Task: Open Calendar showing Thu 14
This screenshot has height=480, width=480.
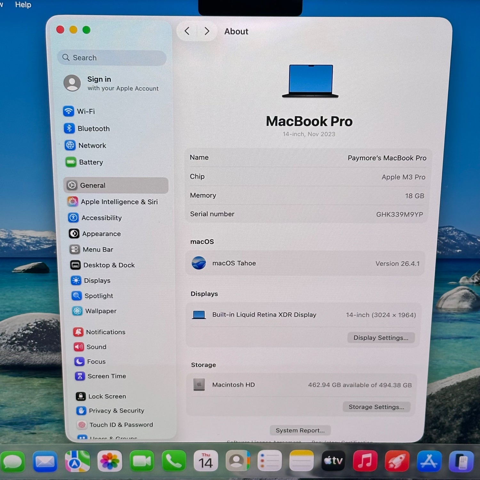Action: pyautogui.click(x=206, y=461)
